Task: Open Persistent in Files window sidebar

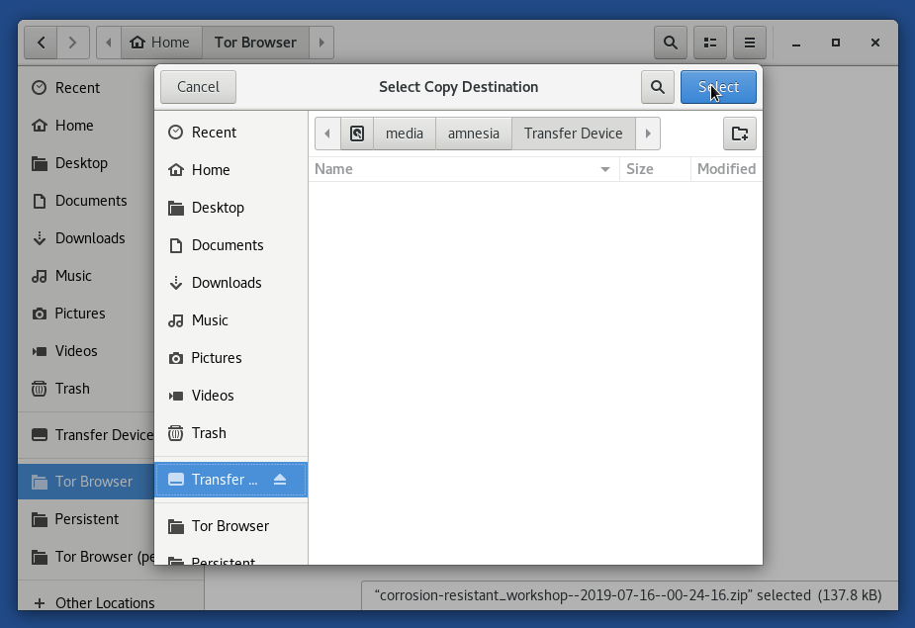Action: [x=86, y=519]
